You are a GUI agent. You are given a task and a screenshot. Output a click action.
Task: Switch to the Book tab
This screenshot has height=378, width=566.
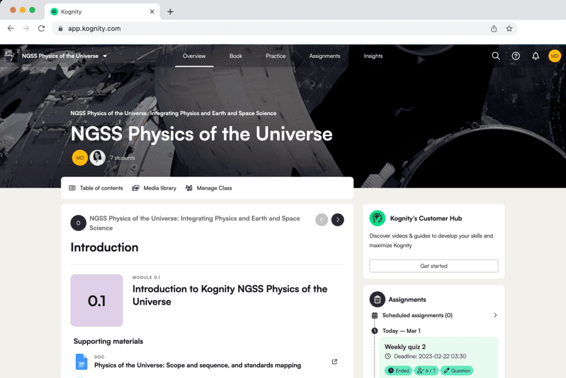coord(235,56)
